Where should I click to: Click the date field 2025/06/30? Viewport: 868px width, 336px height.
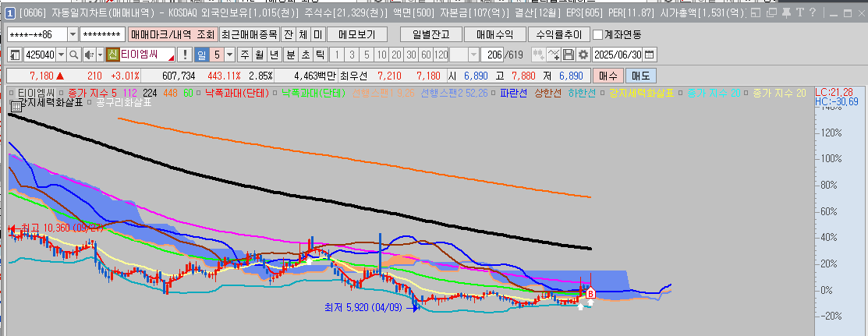(x=618, y=55)
